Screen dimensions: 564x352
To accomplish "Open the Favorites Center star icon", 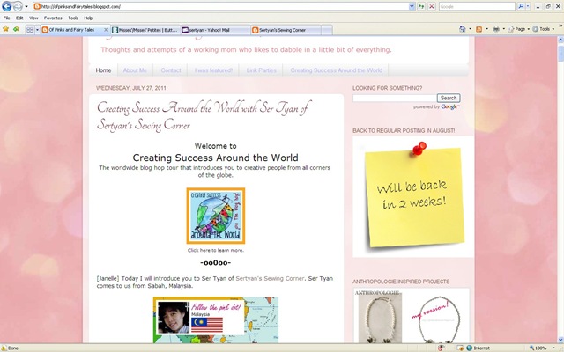I will pyautogui.click(x=5, y=29).
